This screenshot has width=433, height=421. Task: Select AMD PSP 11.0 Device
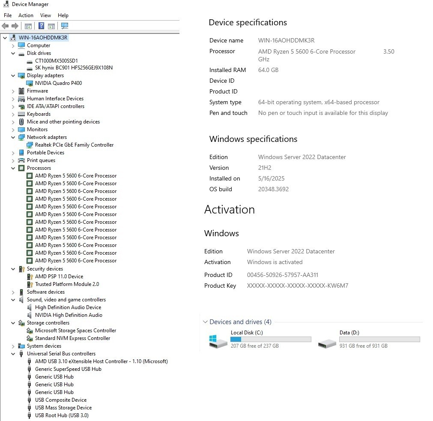59,277
